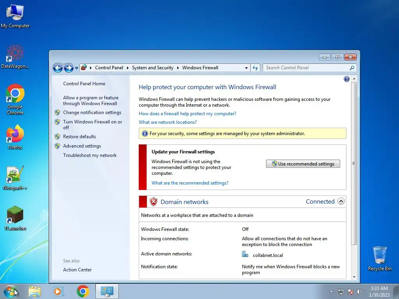The height and width of the screenshot is (299, 399).
Task: Go to Control Panel Home
Action: (84, 84)
